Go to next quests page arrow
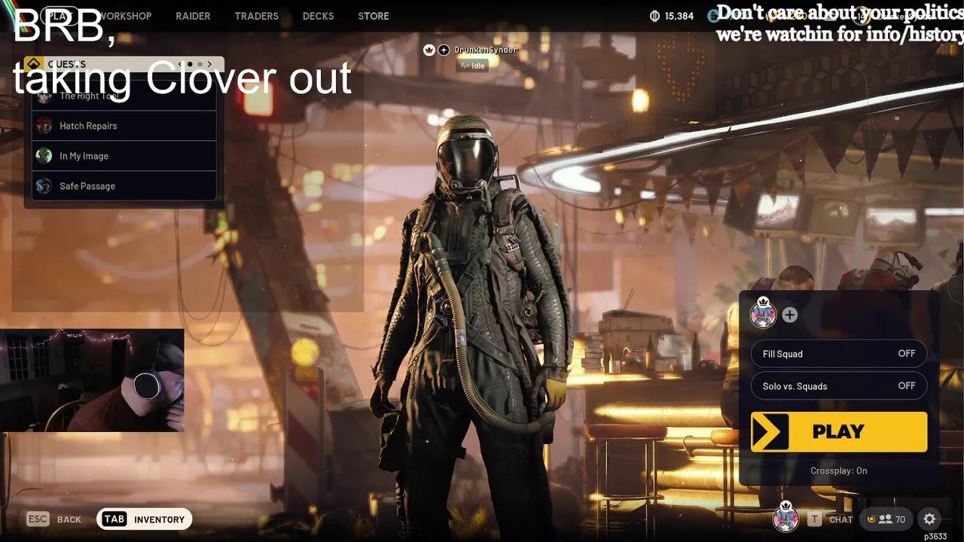Screen dimensions: 964x542 pyautogui.click(x=210, y=64)
